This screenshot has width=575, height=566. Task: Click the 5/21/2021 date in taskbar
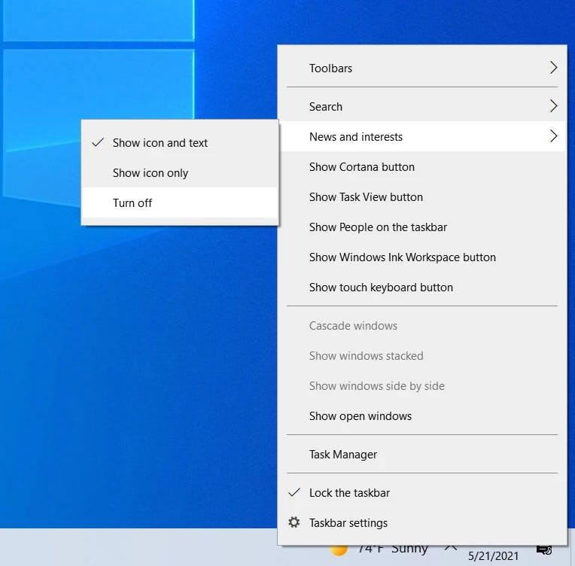pos(493,555)
